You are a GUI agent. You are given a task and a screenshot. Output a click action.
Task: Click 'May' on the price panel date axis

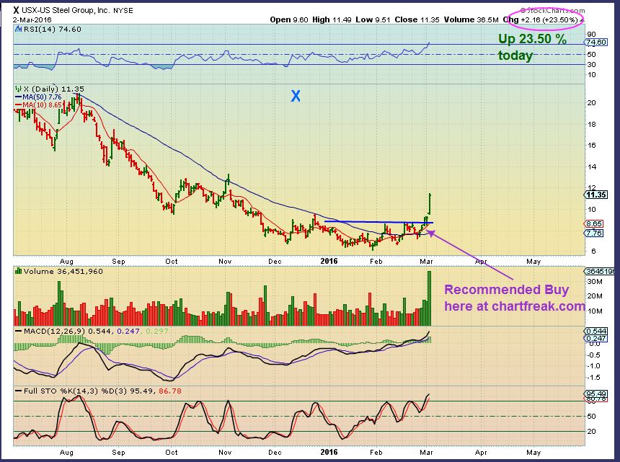click(533, 261)
